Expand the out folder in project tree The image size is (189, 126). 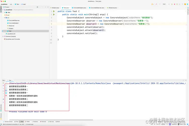pyautogui.click(x=5, y=15)
